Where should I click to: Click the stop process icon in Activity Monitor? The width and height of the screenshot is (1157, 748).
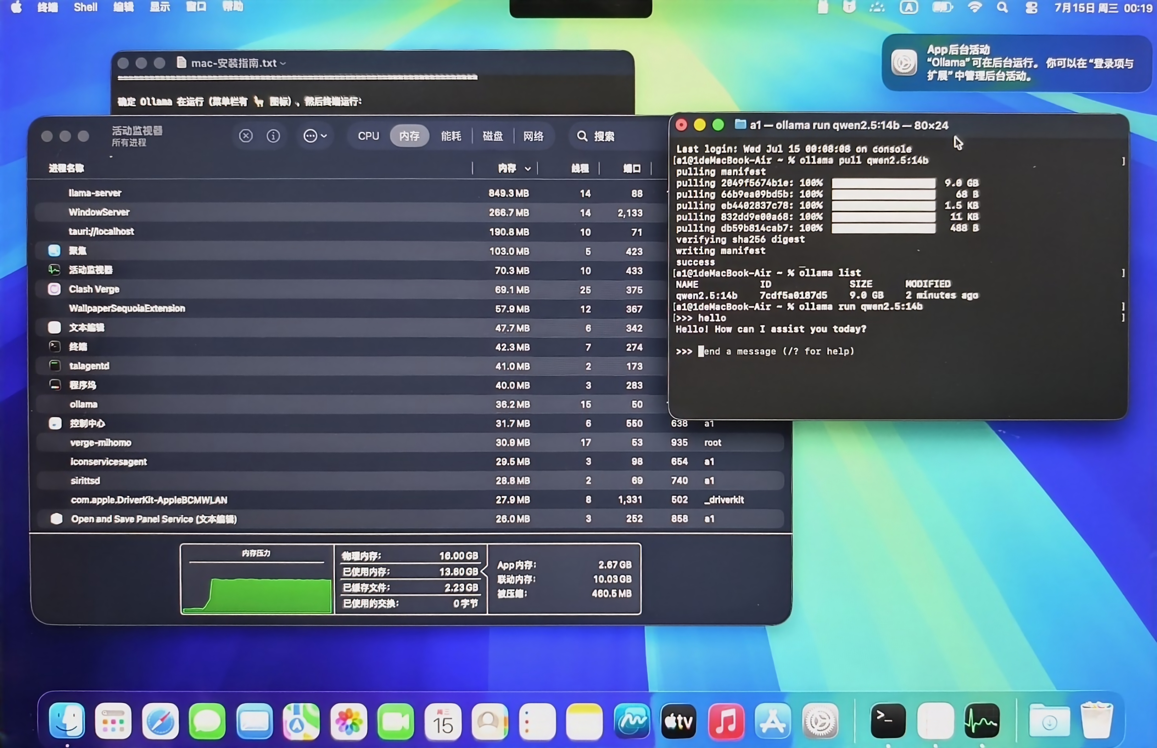coord(246,136)
